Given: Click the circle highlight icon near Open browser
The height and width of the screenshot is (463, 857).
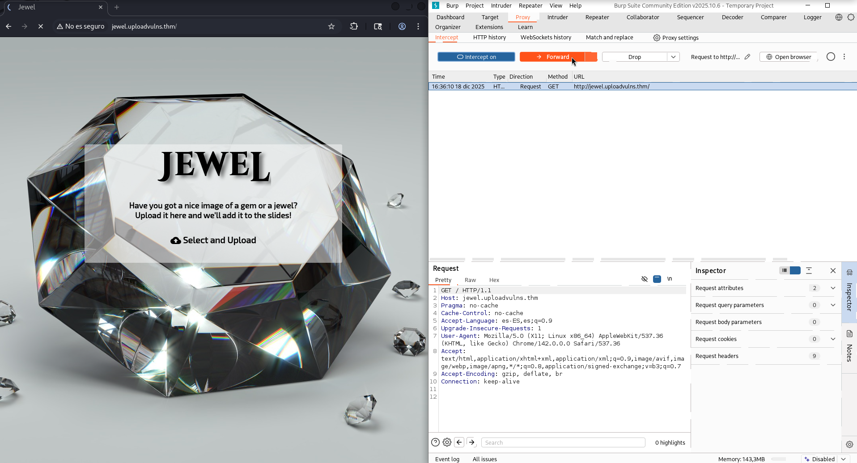Looking at the screenshot, I should tap(831, 57).
